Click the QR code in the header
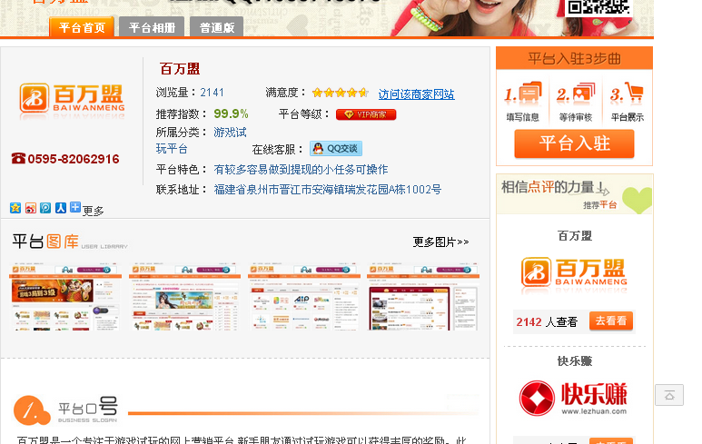This screenshot has width=702, height=444. coord(598,6)
